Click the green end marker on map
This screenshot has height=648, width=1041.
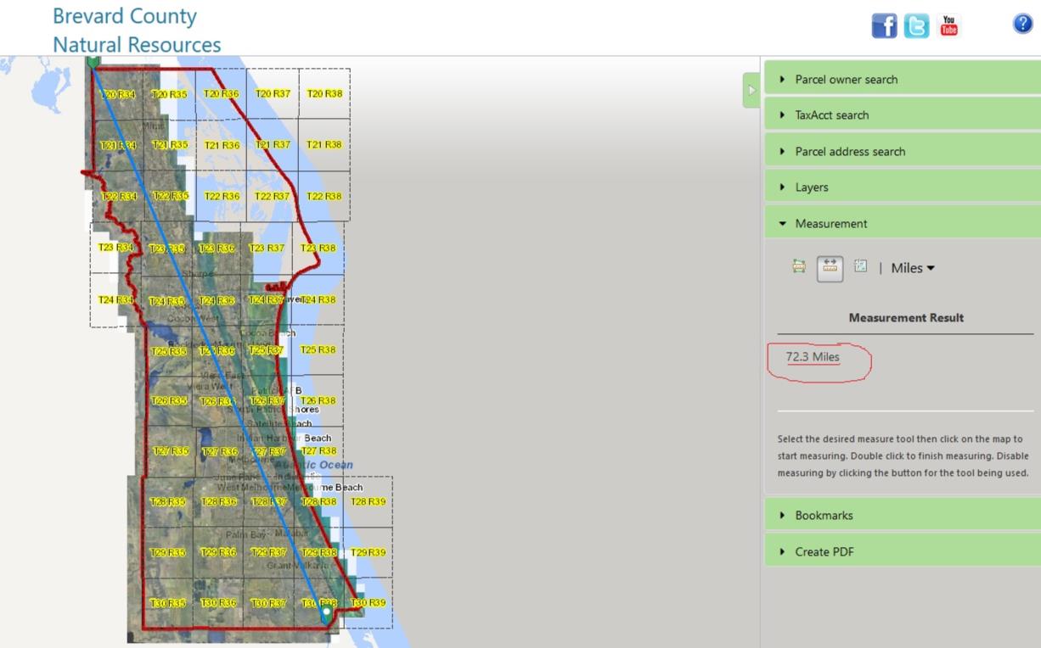point(326,614)
